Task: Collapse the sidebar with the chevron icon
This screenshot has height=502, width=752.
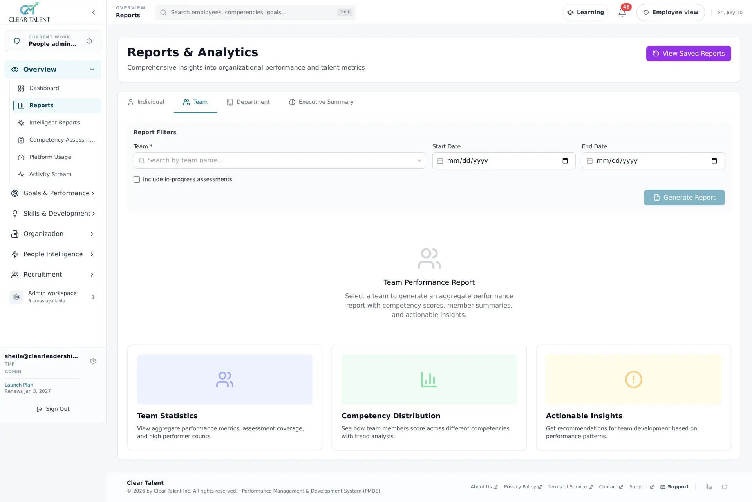Action: [x=94, y=13]
